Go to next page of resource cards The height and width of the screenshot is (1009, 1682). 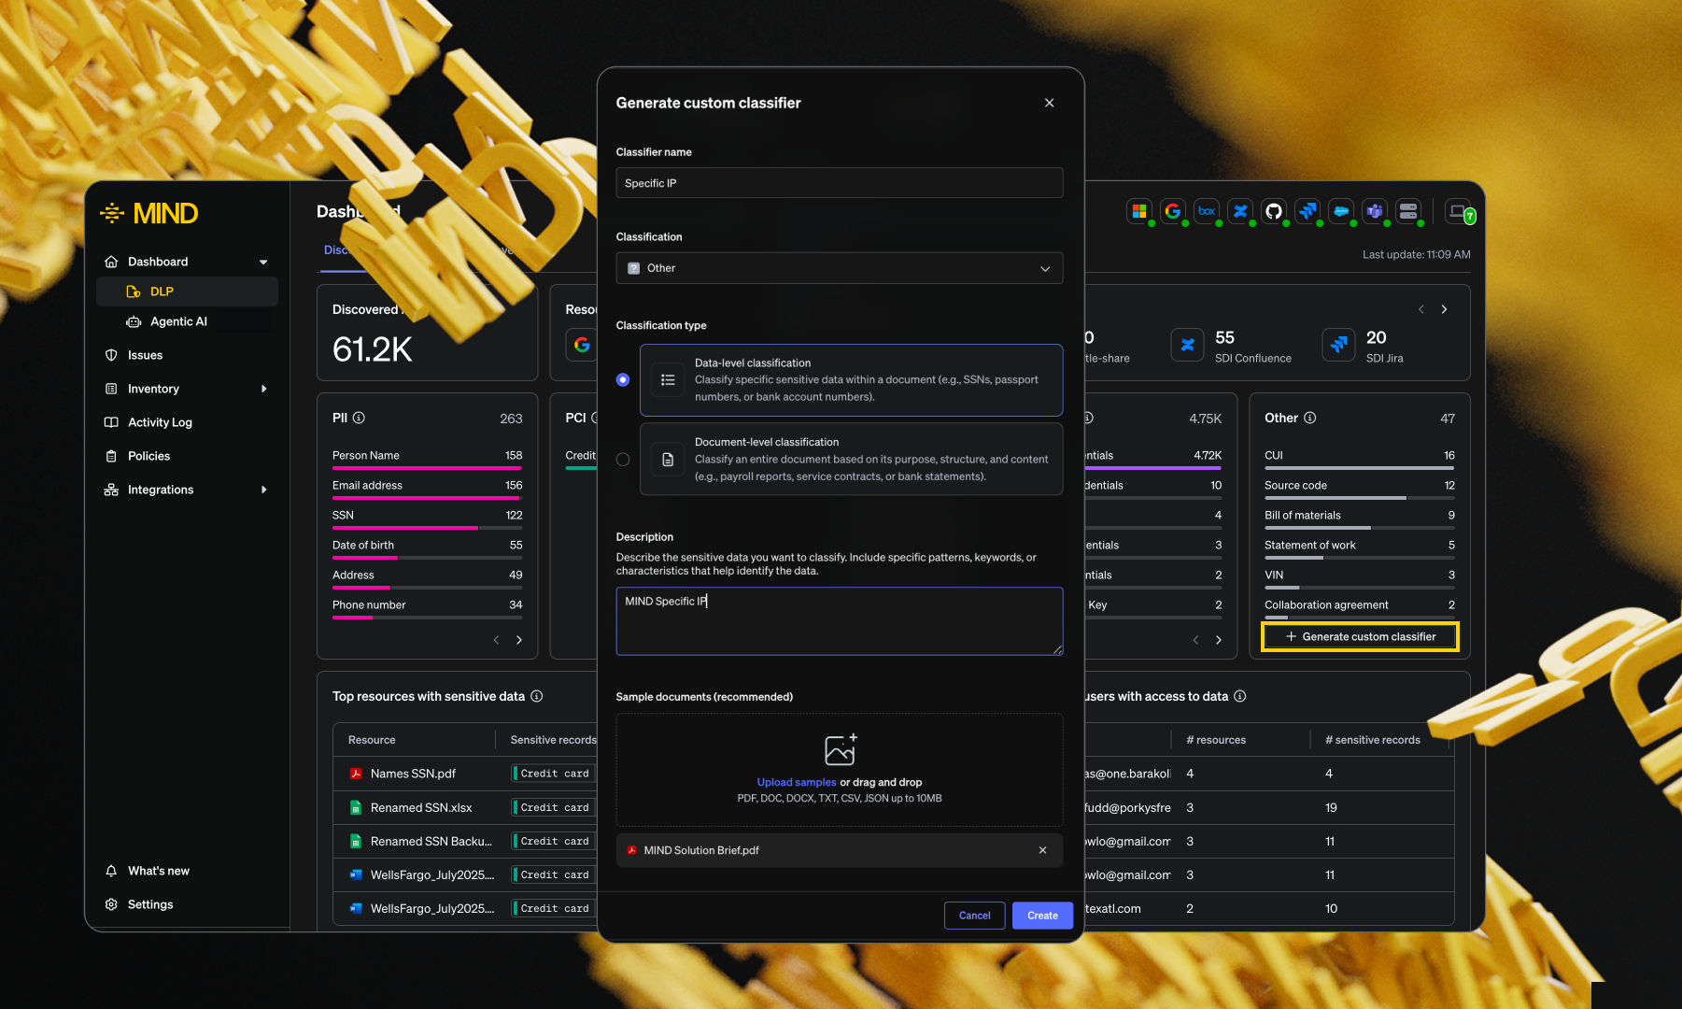tap(1444, 309)
